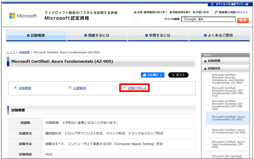This screenshot has width=254, height=159.
Task: Open sidebar Azure Fundamentals (AZ-900) item
Action: (x=227, y=118)
